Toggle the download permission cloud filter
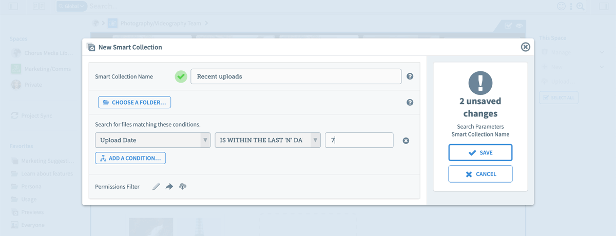This screenshot has height=236, width=616. tap(182, 187)
